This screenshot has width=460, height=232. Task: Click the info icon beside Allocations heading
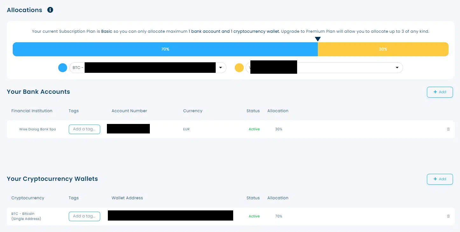click(x=50, y=10)
